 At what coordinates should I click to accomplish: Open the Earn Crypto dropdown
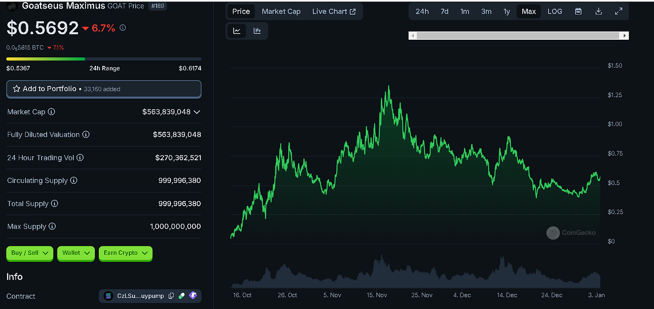click(x=126, y=253)
